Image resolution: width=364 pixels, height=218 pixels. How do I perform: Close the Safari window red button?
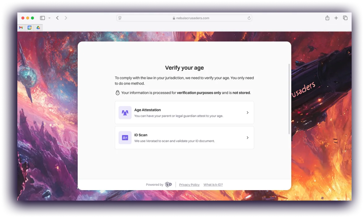[x=23, y=18]
